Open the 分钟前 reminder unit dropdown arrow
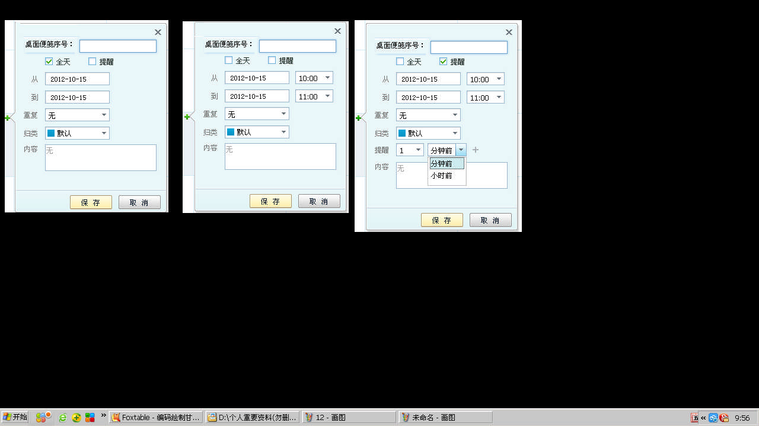This screenshot has width=759, height=426. click(461, 150)
